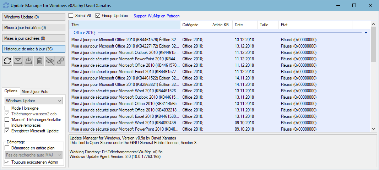Enable Démarrage en arrière-plan checkbox

click(x=7, y=148)
